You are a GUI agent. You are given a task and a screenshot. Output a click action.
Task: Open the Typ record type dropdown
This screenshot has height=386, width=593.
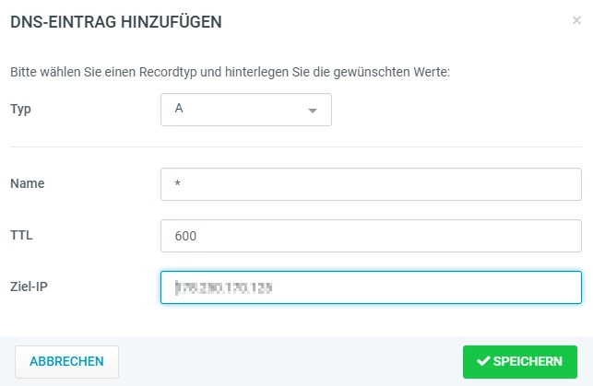coord(246,110)
